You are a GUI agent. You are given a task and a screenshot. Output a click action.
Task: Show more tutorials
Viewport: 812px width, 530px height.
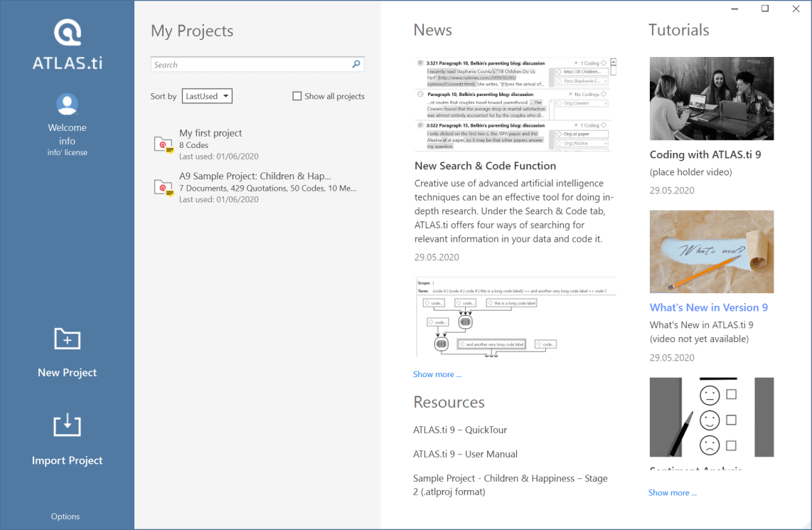click(673, 492)
